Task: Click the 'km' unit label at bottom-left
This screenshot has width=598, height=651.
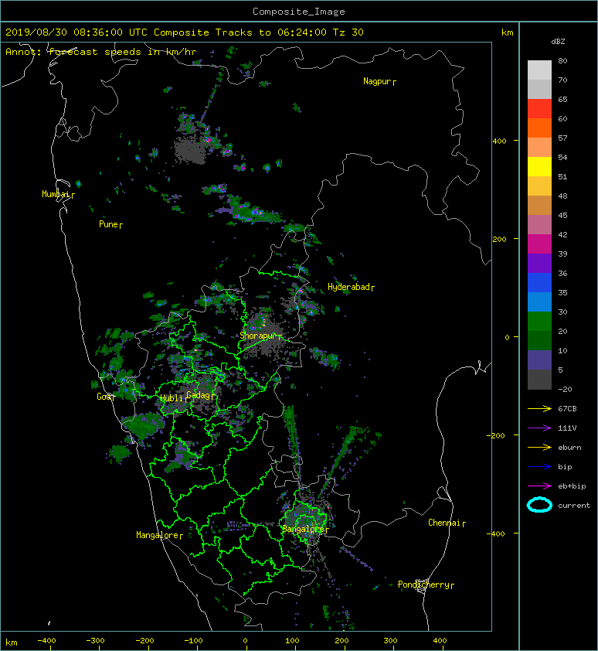Action: coord(12,642)
